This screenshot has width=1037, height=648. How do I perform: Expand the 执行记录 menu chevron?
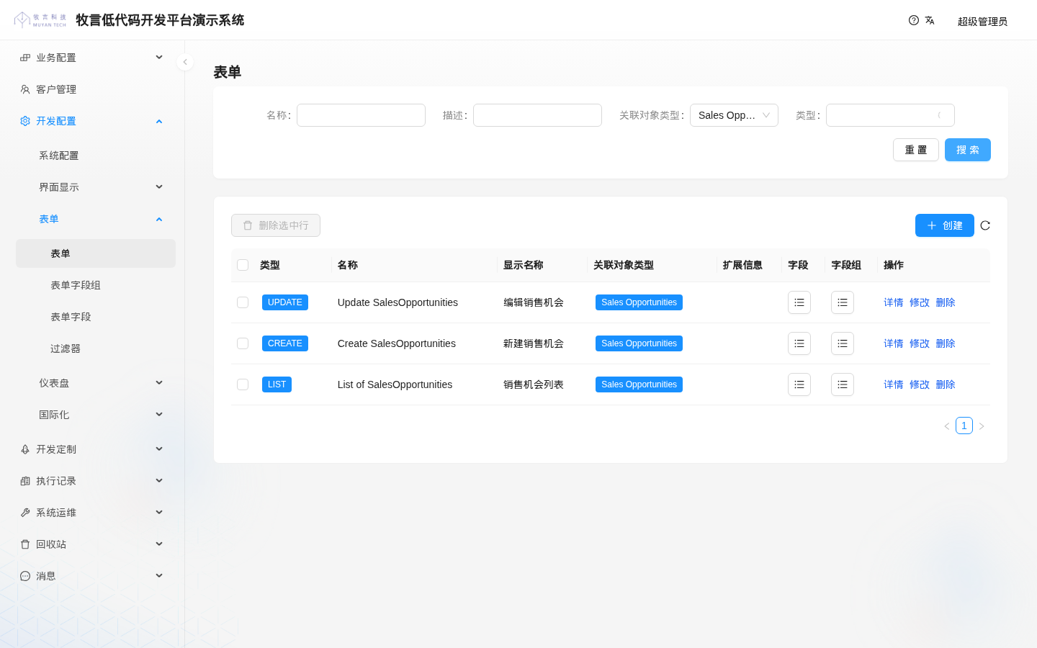(159, 481)
